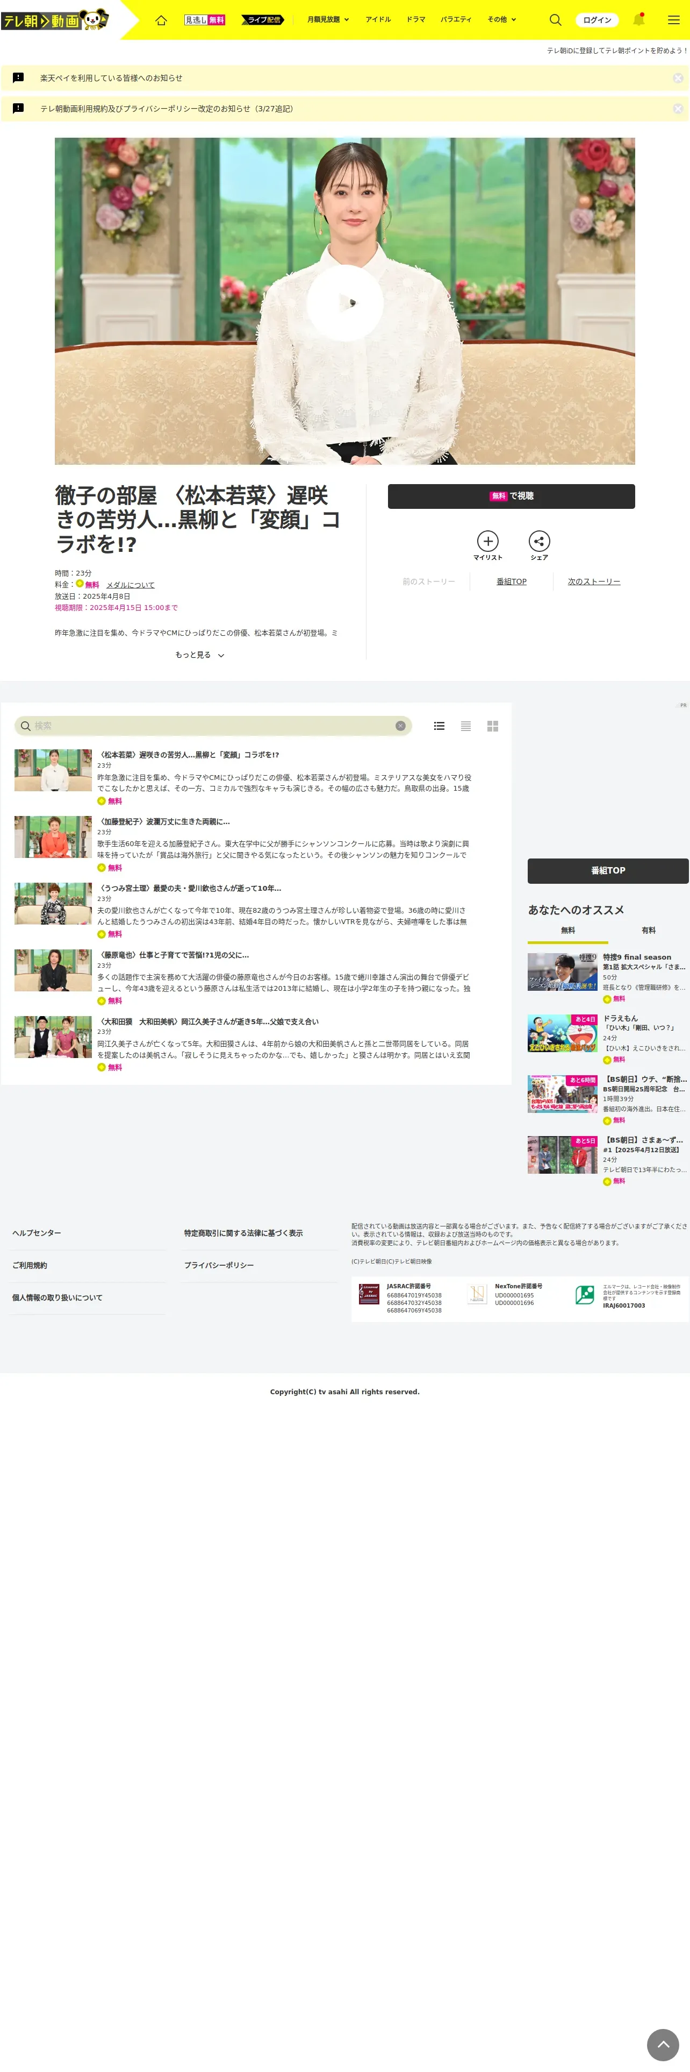Switch to grid view

click(492, 726)
